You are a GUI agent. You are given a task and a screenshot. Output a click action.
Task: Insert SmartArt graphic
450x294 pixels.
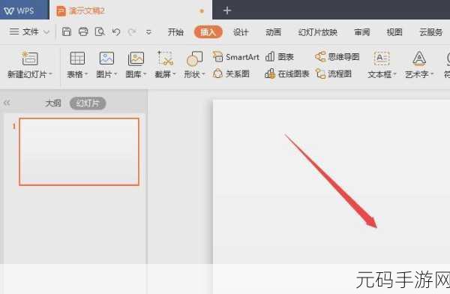(x=236, y=57)
